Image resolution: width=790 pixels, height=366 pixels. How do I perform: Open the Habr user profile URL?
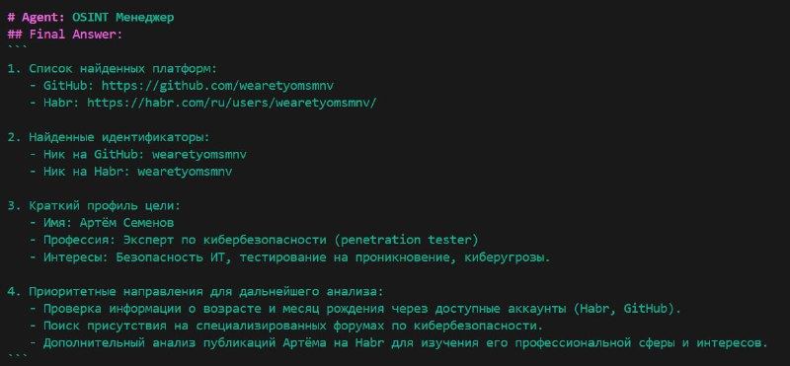point(232,103)
